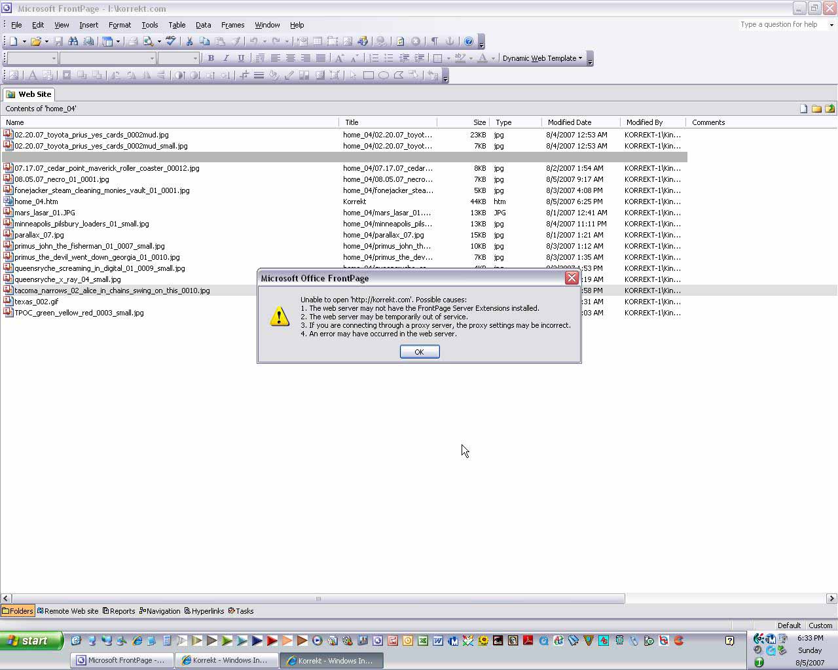The width and height of the screenshot is (838, 670).
Task: Click the Find binoculars icon
Action: pos(73,41)
